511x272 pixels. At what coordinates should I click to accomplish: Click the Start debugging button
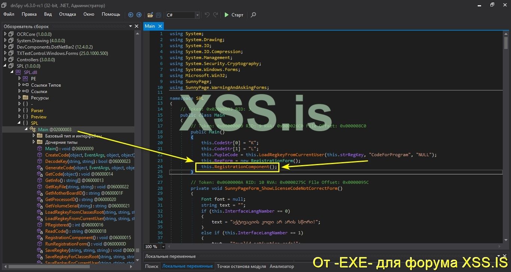[x=233, y=15]
